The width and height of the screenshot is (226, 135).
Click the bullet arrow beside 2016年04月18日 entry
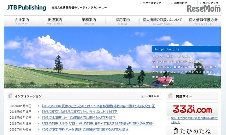coord(39,123)
